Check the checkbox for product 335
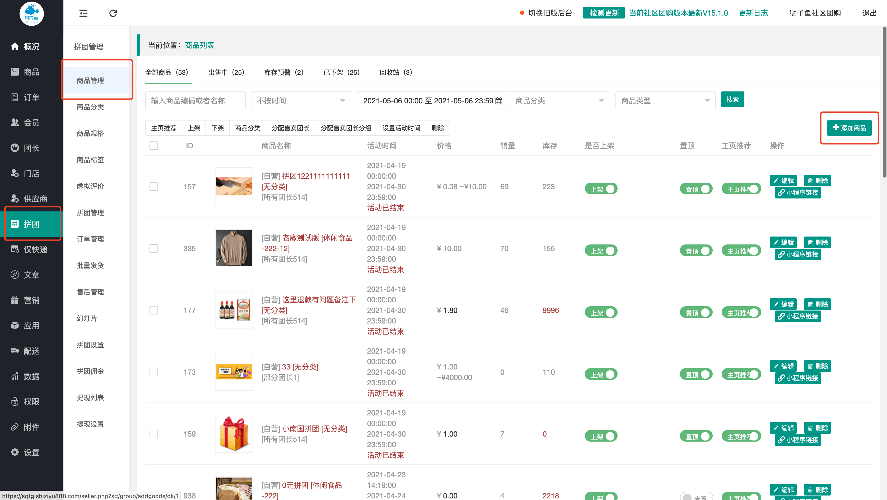 (153, 248)
